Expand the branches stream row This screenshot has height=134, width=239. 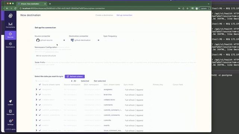(36, 95)
